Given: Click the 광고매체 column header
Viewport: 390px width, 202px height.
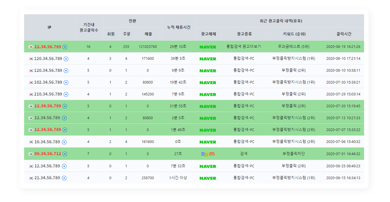Looking at the screenshot, I should point(209,34).
